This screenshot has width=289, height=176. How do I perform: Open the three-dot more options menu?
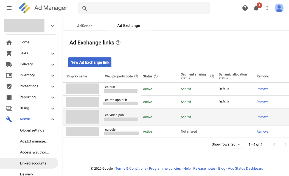tap(267, 8)
